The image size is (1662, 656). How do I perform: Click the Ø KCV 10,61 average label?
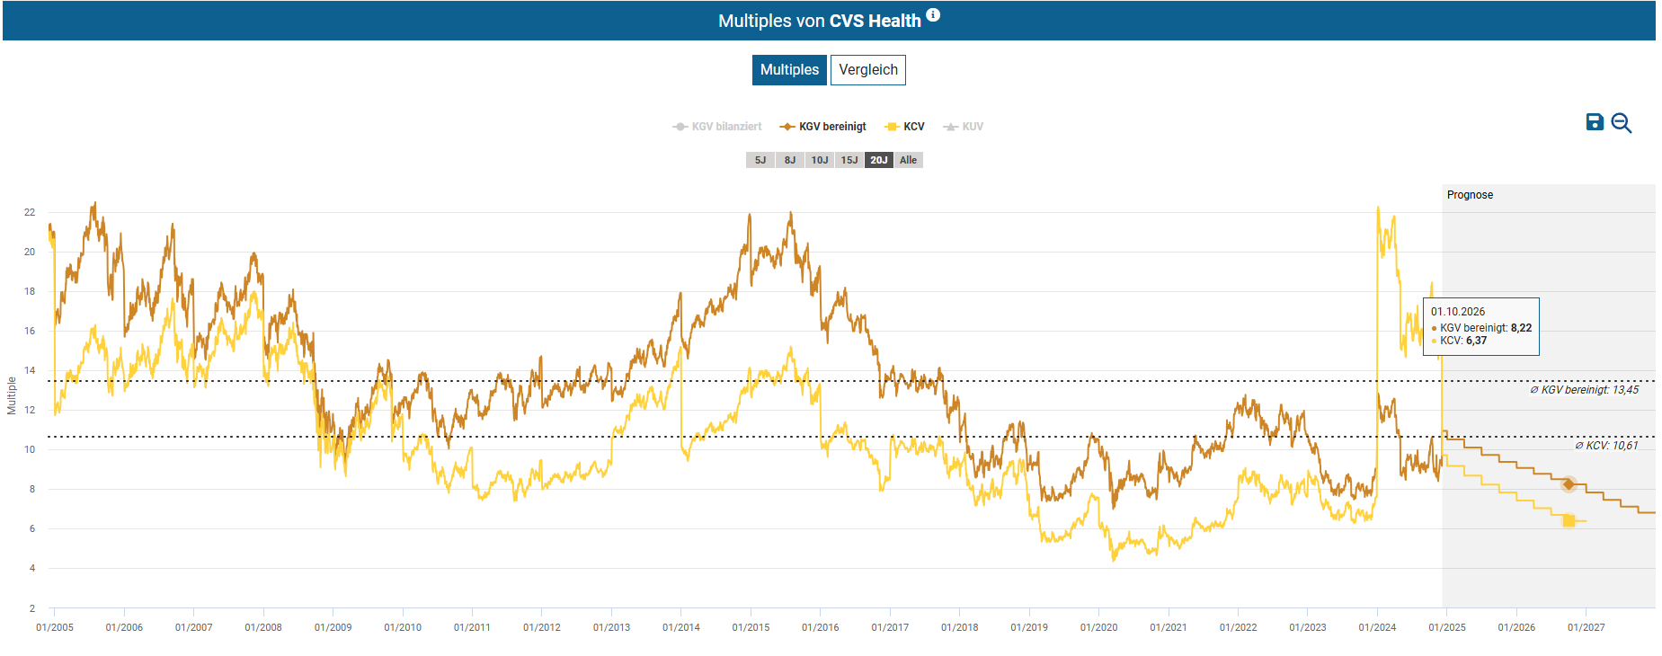pyautogui.click(x=1605, y=446)
